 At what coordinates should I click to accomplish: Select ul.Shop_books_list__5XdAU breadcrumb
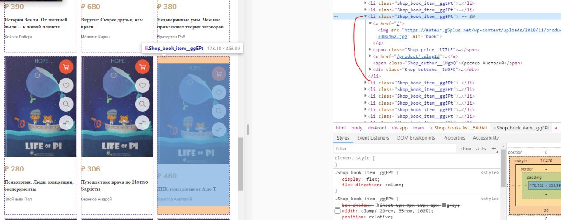pyautogui.click(x=458, y=128)
